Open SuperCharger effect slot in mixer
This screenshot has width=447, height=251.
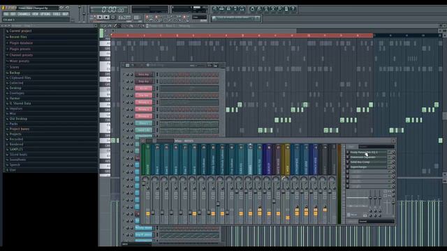pos(368,167)
